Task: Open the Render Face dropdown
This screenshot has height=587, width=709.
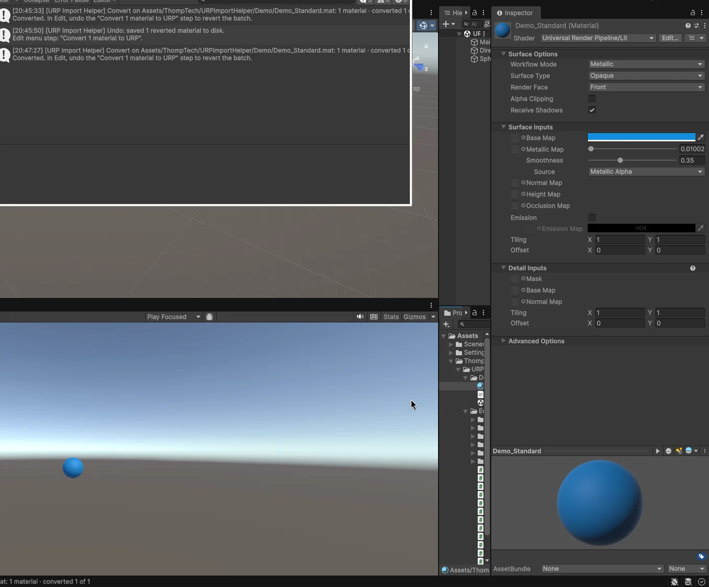Action: (x=646, y=87)
